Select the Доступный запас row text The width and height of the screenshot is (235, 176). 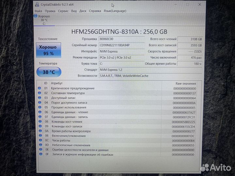coord(63,98)
